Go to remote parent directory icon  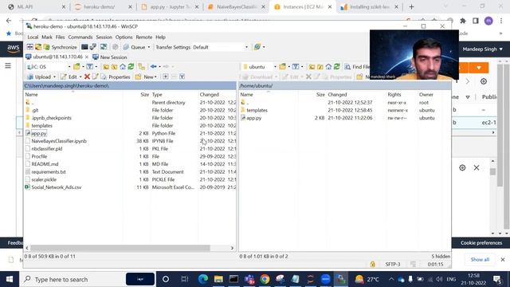click(x=312, y=67)
